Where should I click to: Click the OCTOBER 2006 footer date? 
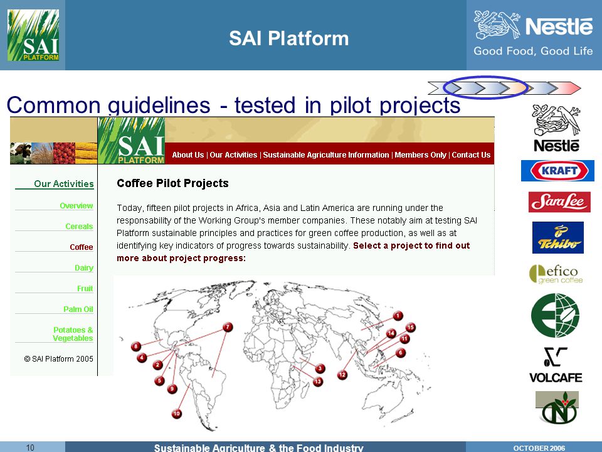tap(539, 448)
